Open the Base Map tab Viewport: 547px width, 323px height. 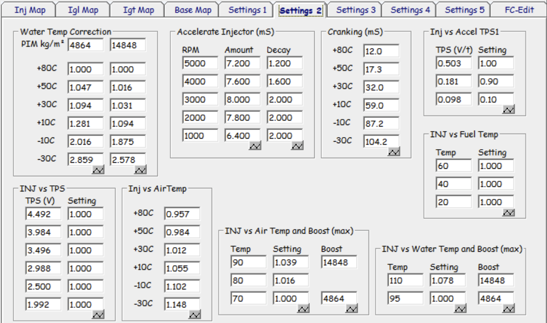pyautogui.click(x=193, y=10)
